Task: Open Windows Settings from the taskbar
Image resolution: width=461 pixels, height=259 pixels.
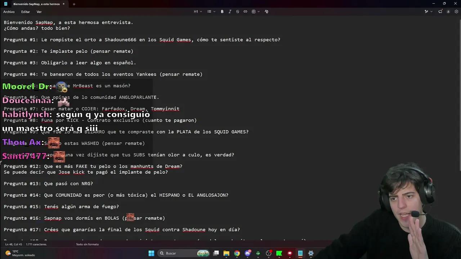Action: [x=311, y=253]
